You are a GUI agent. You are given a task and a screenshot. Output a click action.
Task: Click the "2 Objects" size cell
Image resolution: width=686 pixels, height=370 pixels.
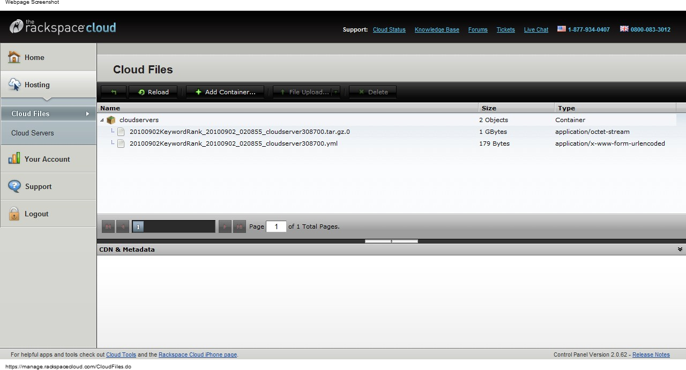(494, 120)
